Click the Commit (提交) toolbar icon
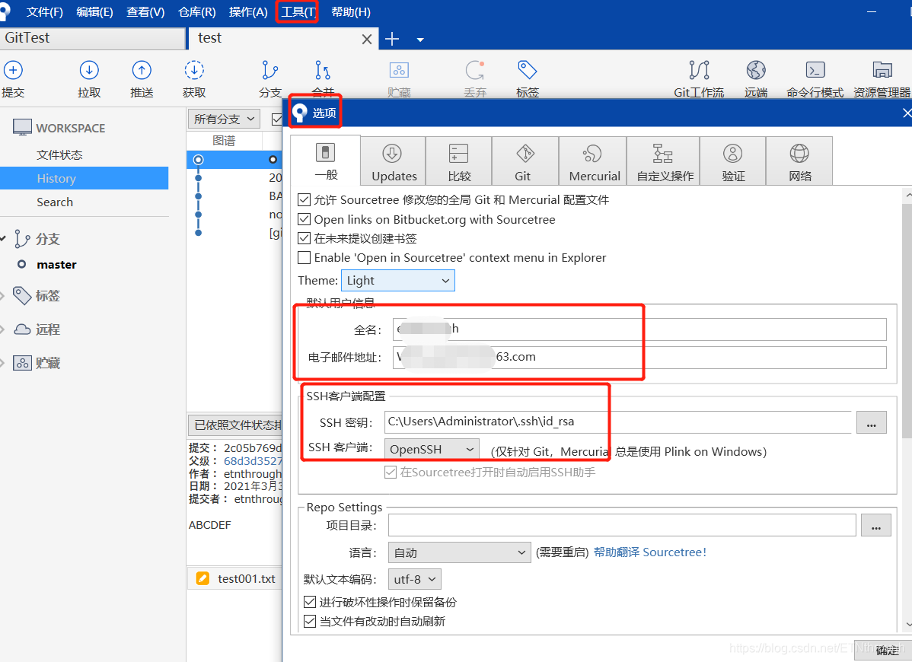 tap(13, 70)
